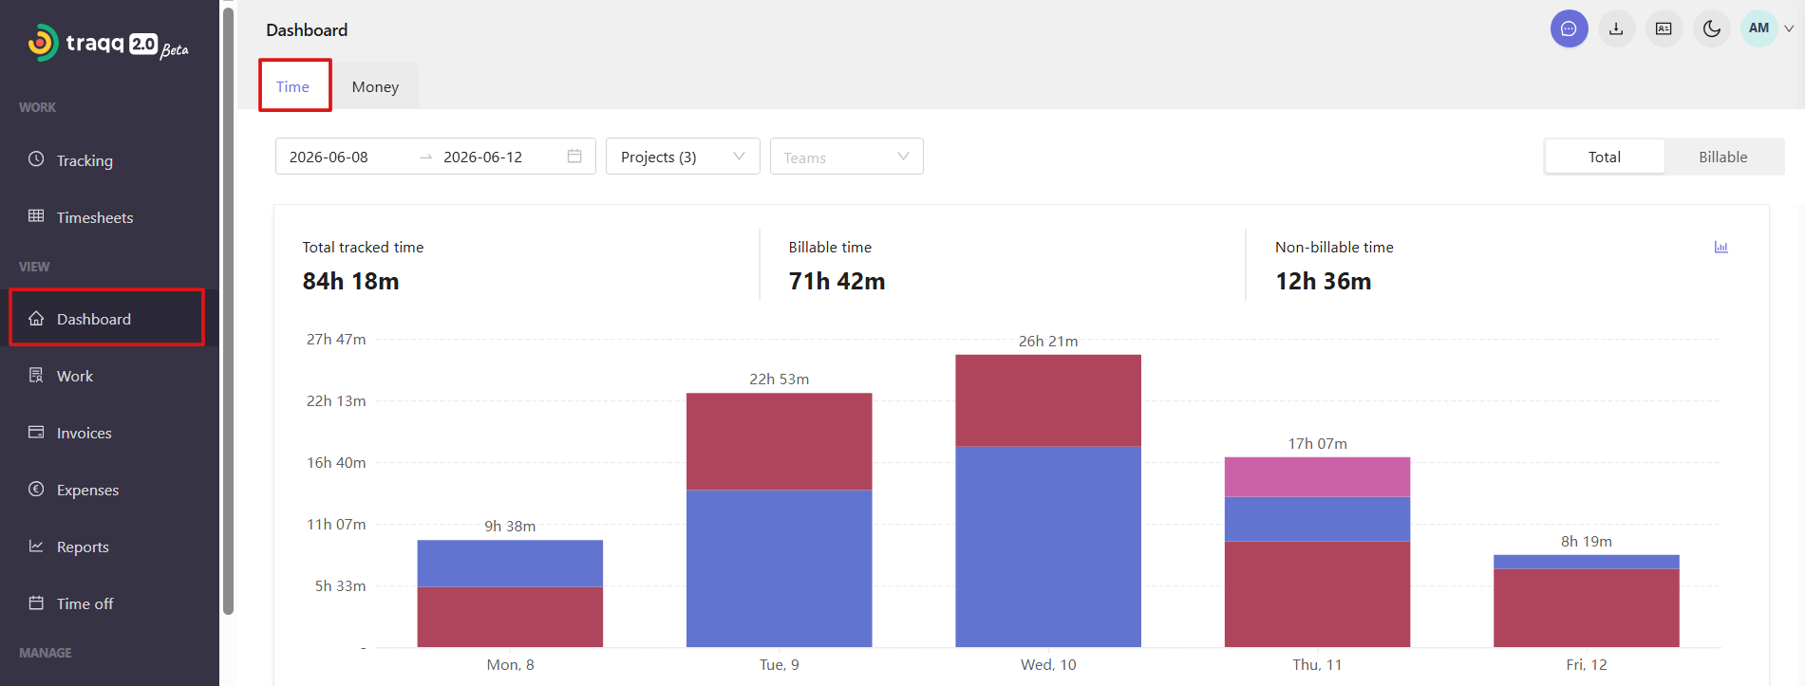Click the pink segment of Thursday's bar
The width and height of the screenshot is (1805, 686).
pyautogui.click(x=1317, y=476)
